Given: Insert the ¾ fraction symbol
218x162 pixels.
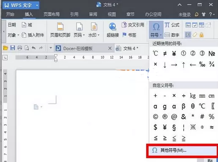Looking at the screenshot, I should pyautogui.click(x=212, y=64).
